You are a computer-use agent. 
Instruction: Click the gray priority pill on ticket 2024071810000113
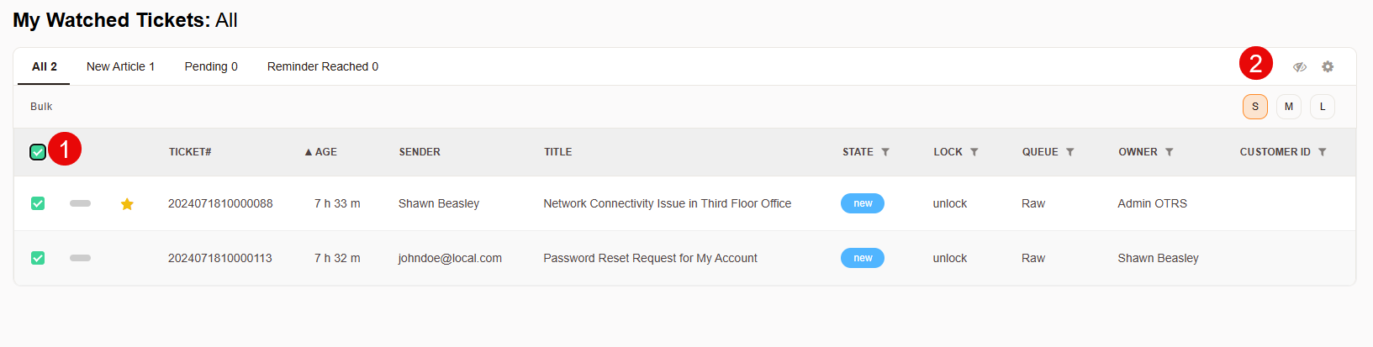(x=80, y=258)
